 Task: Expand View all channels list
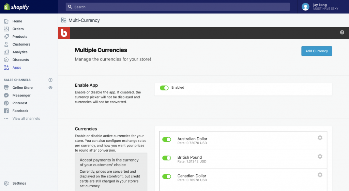click(26, 119)
